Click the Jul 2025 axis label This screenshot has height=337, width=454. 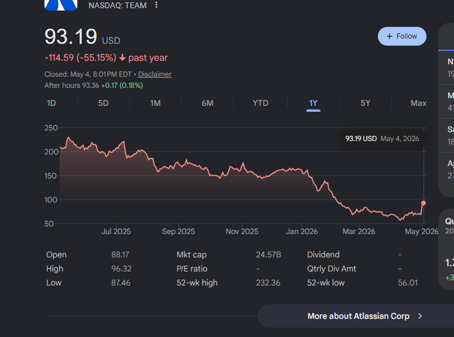(x=116, y=232)
